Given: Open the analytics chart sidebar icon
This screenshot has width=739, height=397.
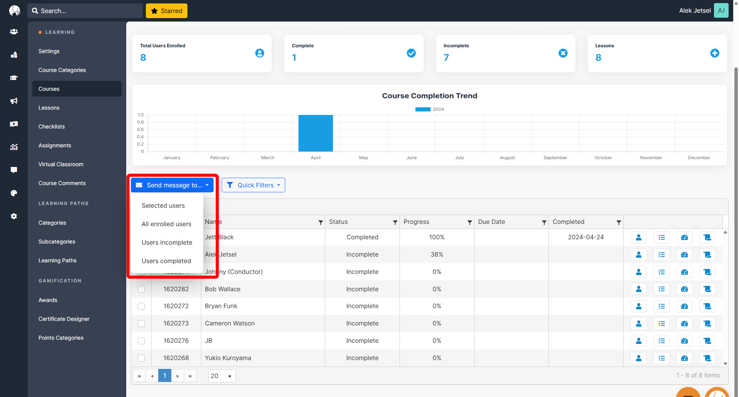Looking at the screenshot, I should point(14,147).
